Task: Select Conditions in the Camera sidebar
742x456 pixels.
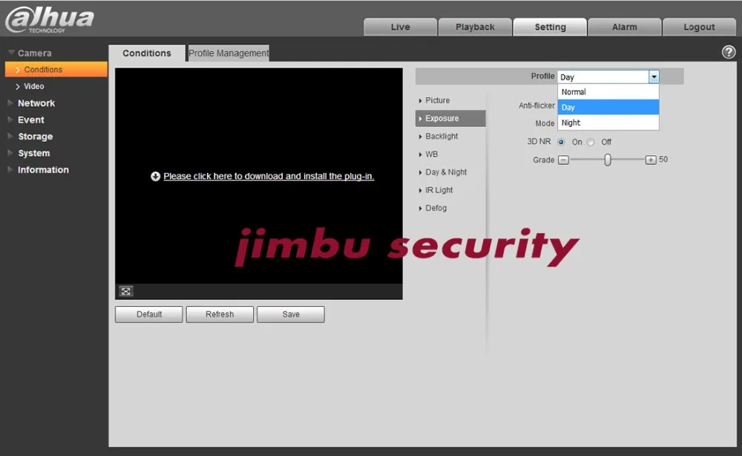Action: pos(56,70)
